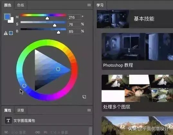Click the hue value field showing 215
The width and height of the screenshot is (173, 135).
pyautogui.click(x=74, y=17)
